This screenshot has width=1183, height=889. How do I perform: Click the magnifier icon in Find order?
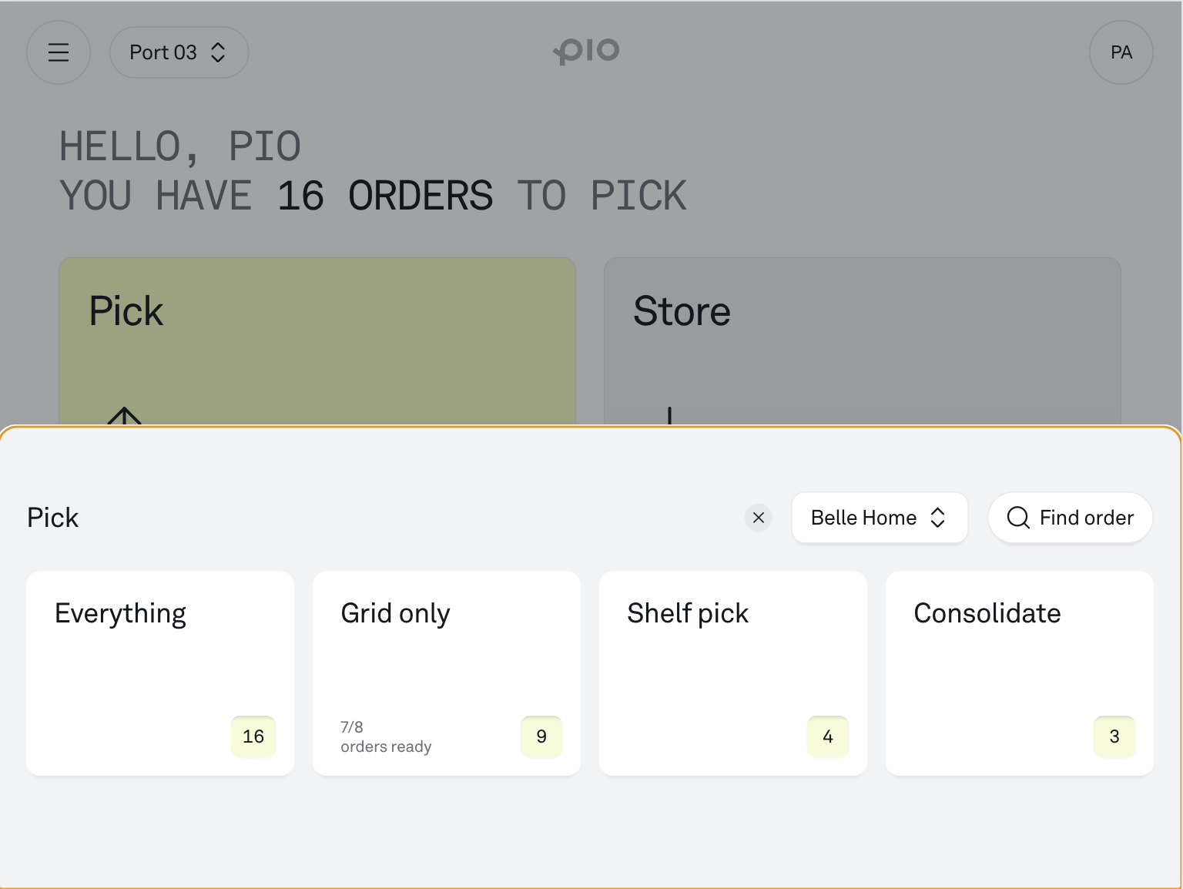click(1018, 518)
